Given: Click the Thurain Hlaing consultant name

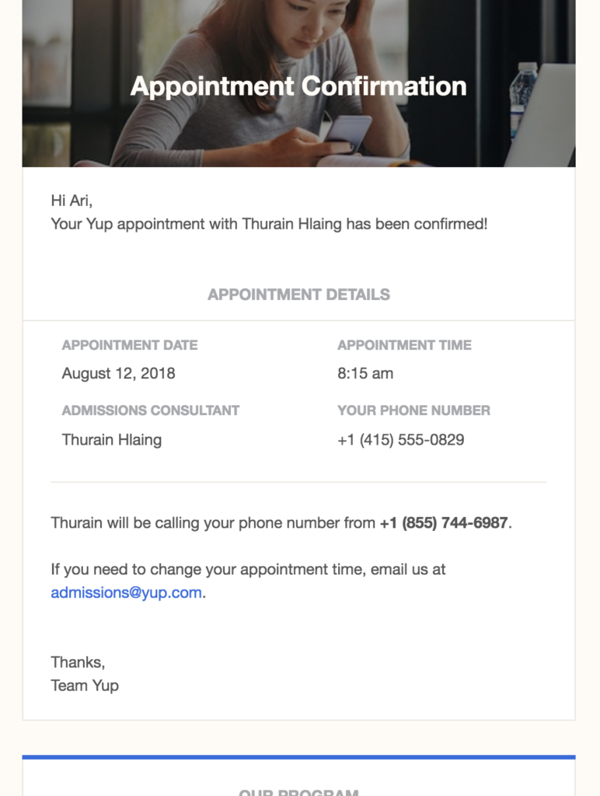Looking at the screenshot, I should pyautogui.click(x=112, y=440).
